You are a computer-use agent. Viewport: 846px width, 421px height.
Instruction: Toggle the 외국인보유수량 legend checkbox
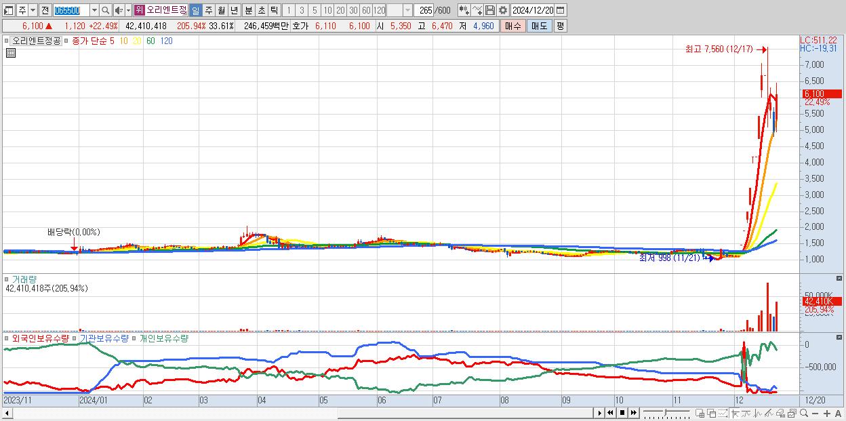tap(7, 338)
